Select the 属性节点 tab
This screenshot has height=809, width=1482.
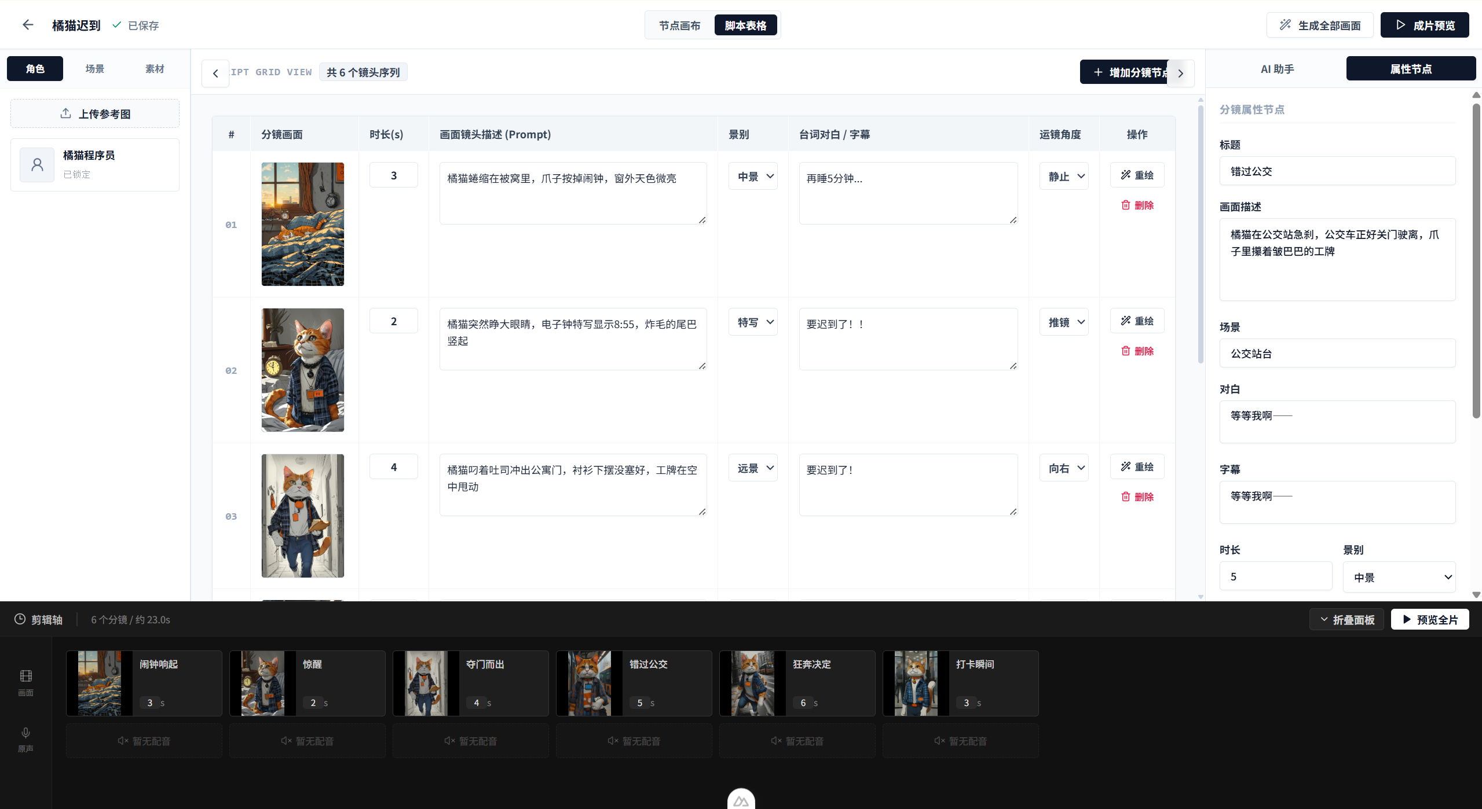(x=1411, y=69)
